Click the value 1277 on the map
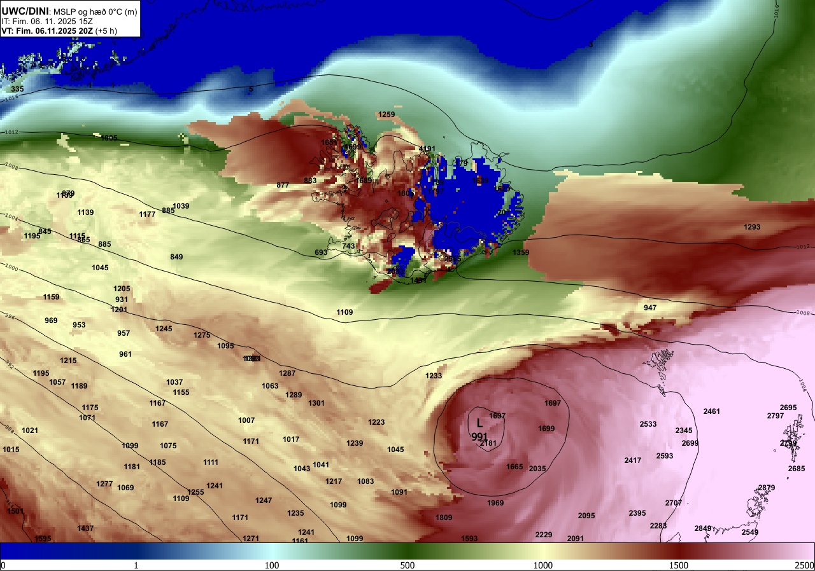 pyautogui.click(x=104, y=484)
